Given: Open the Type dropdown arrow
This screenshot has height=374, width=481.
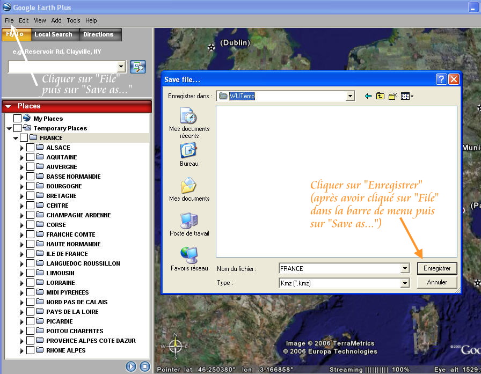Looking at the screenshot, I should pos(405,283).
